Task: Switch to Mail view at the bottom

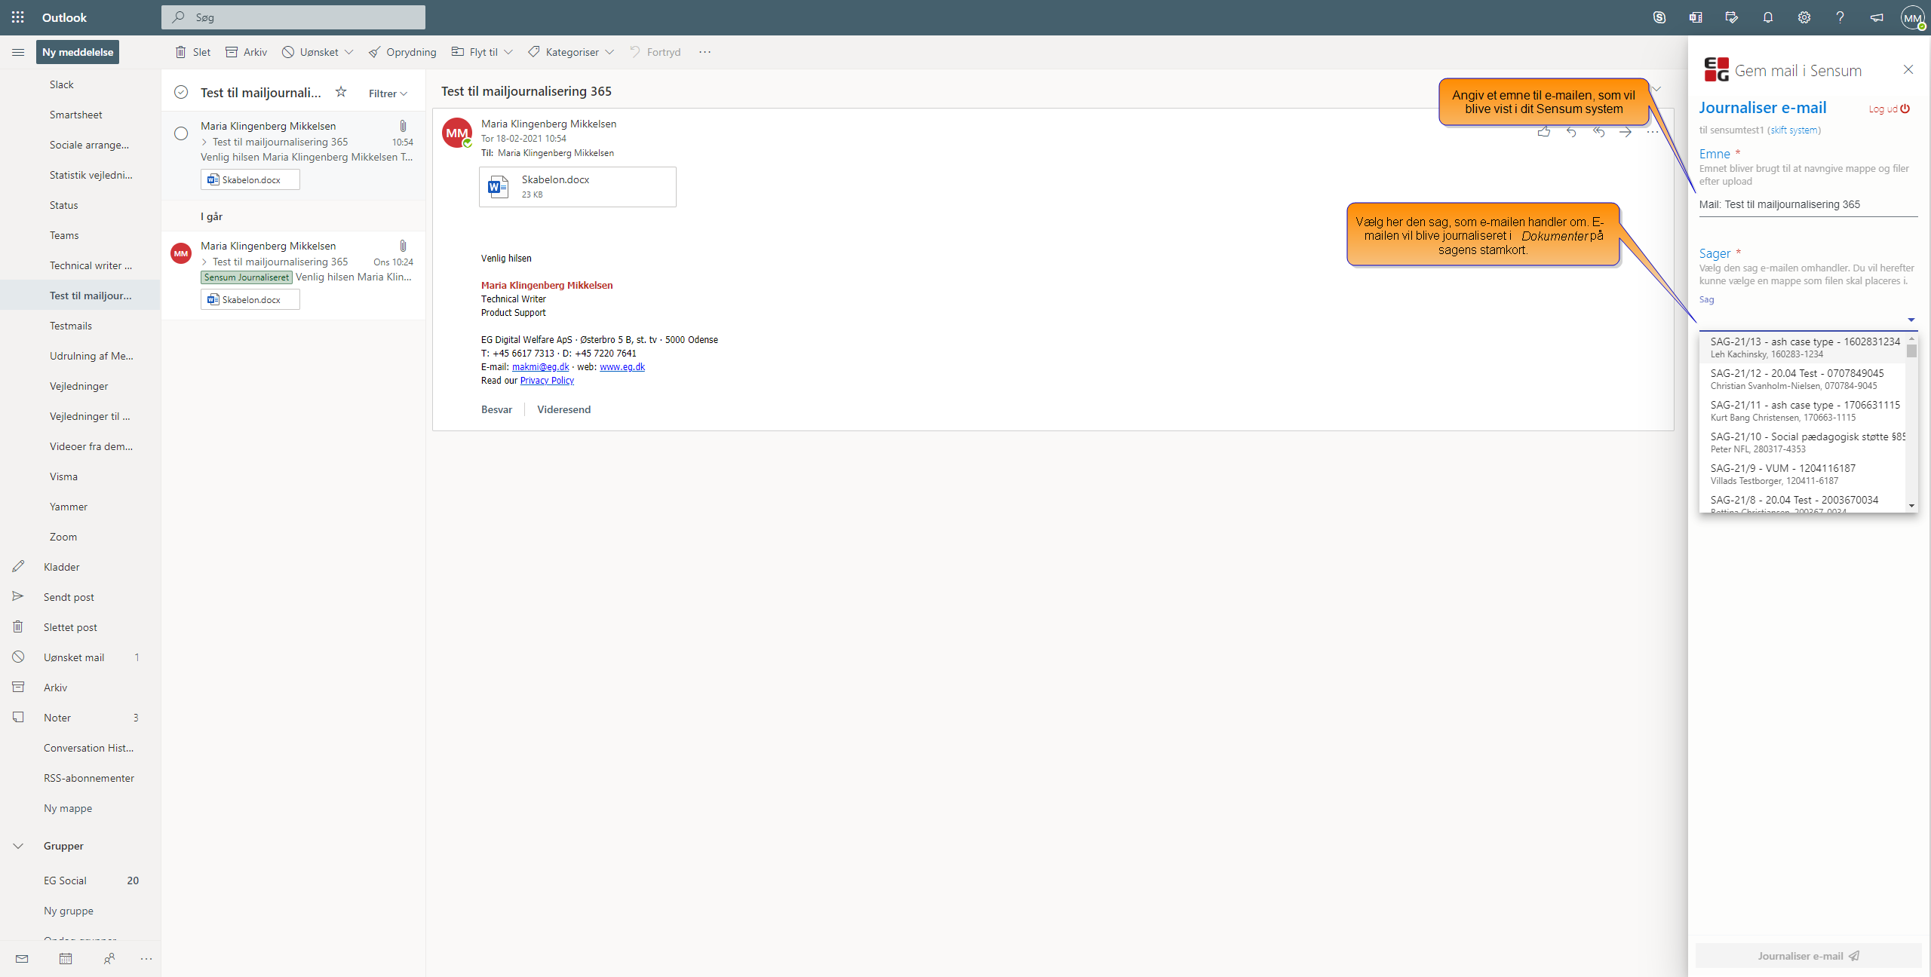Action: point(22,959)
